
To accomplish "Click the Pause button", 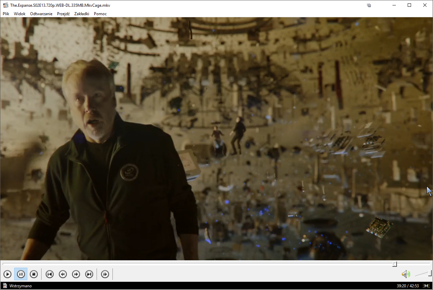I will [21, 274].
